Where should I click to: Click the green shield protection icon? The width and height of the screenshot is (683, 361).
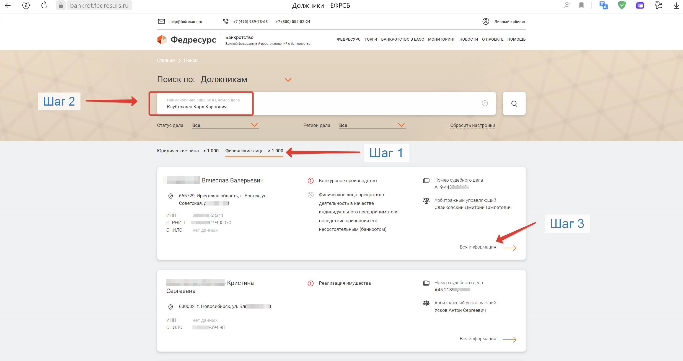[x=622, y=5]
